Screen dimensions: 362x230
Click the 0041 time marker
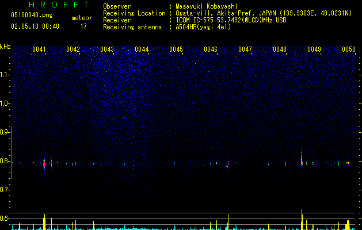click(39, 49)
